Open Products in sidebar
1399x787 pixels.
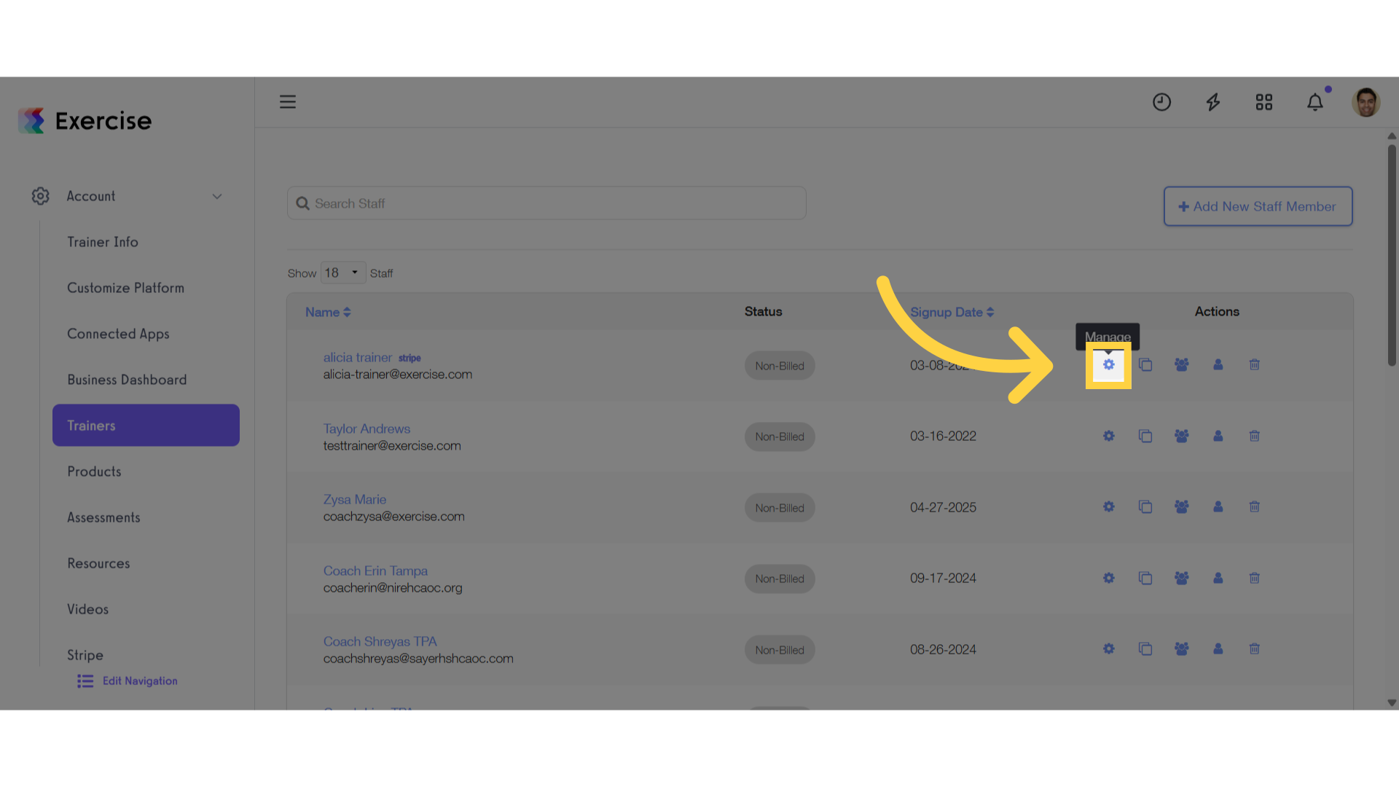coord(94,471)
